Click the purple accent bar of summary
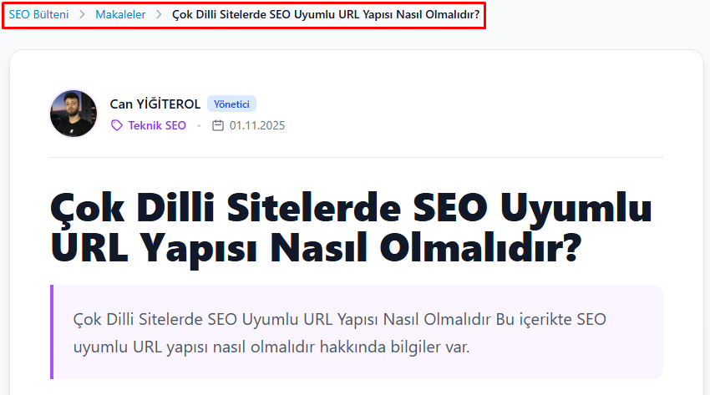This screenshot has width=710, height=395. click(52, 332)
